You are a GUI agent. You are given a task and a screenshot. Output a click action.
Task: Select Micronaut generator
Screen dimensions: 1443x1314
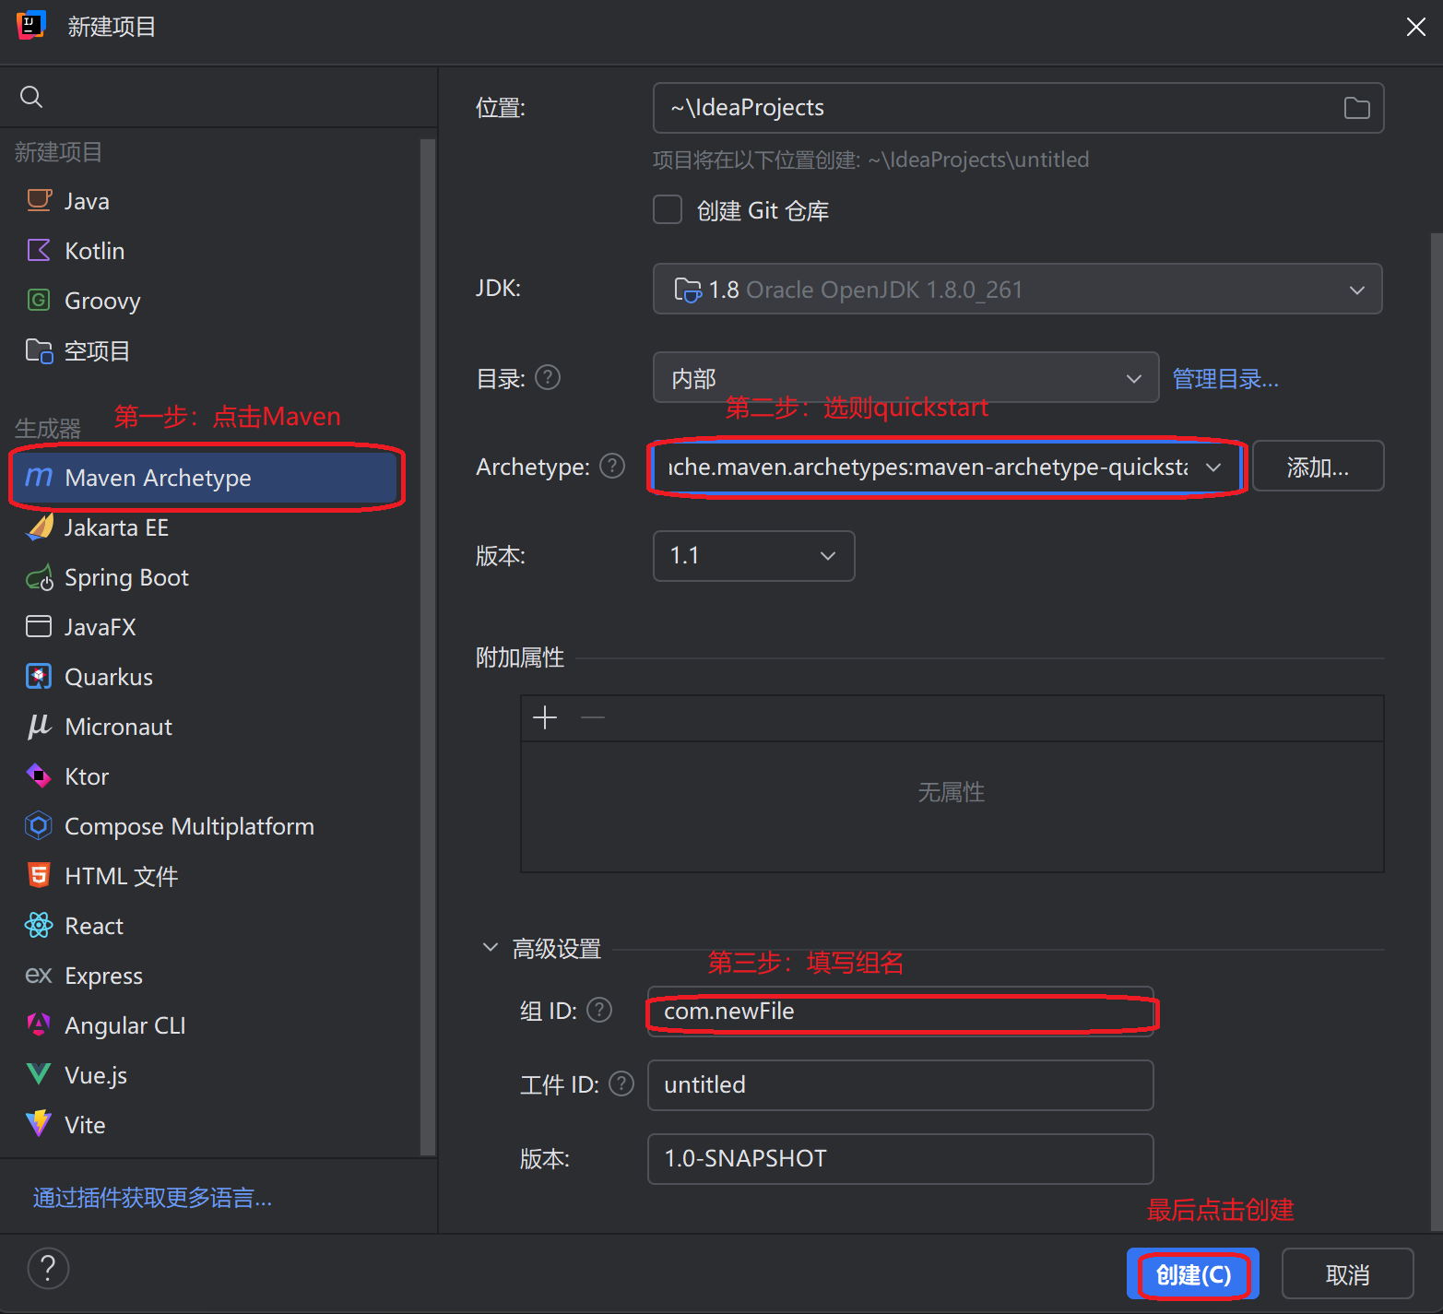tap(210, 726)
